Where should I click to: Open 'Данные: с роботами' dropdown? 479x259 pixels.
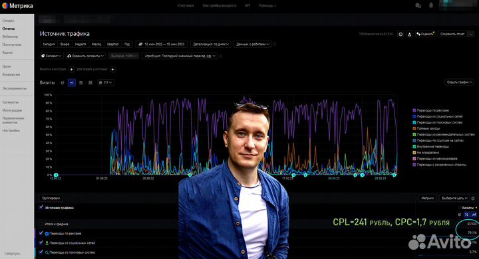(x=253, y=44)
